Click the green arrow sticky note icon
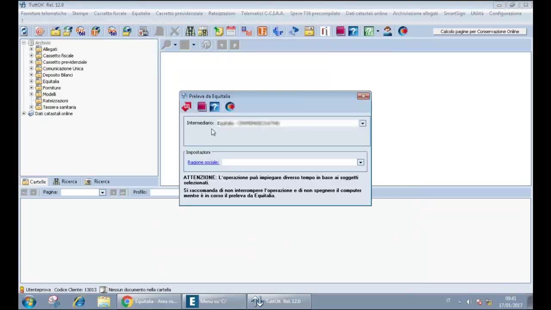 tap(219, 31)
